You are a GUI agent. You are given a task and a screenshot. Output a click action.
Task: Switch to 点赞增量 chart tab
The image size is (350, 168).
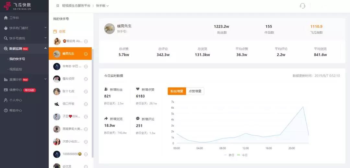195,91
